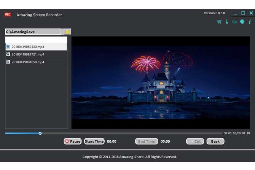Click the Back button
Screen dimensions: 255x170
point(215,141)
